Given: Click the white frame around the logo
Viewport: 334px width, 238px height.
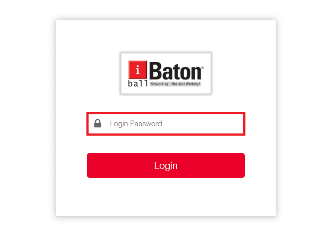Looking at the screenshot, I should click(x=166, y=56).
